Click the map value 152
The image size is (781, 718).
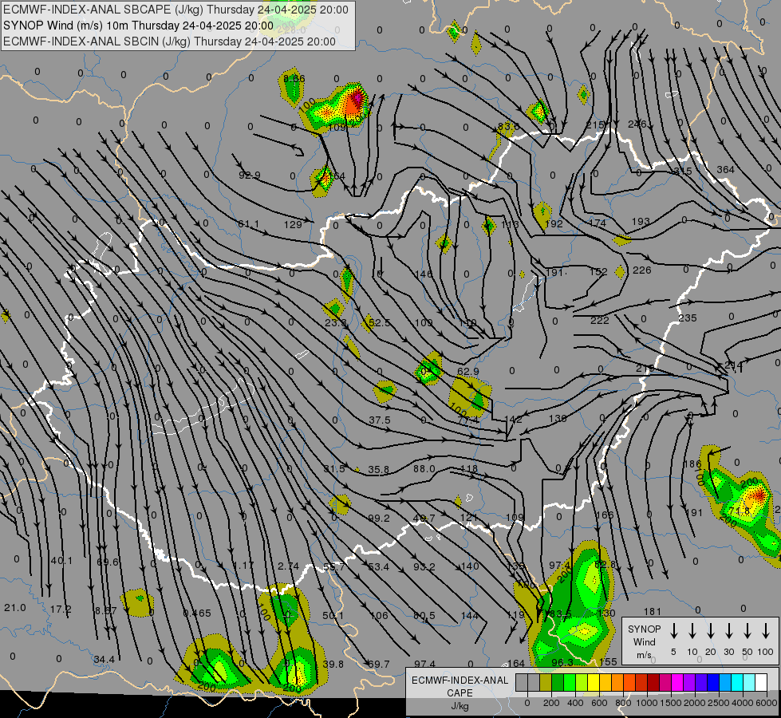[x=598, y=271]
